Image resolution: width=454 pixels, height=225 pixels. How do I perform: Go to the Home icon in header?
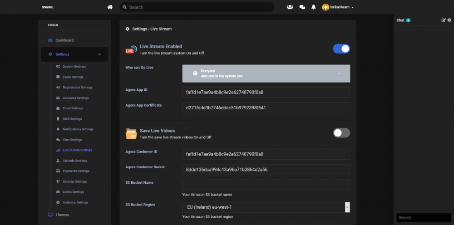tap(110, 7)
